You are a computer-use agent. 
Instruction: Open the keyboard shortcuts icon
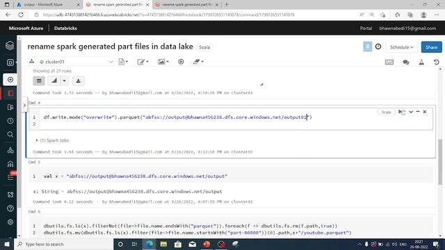[389, 62]
